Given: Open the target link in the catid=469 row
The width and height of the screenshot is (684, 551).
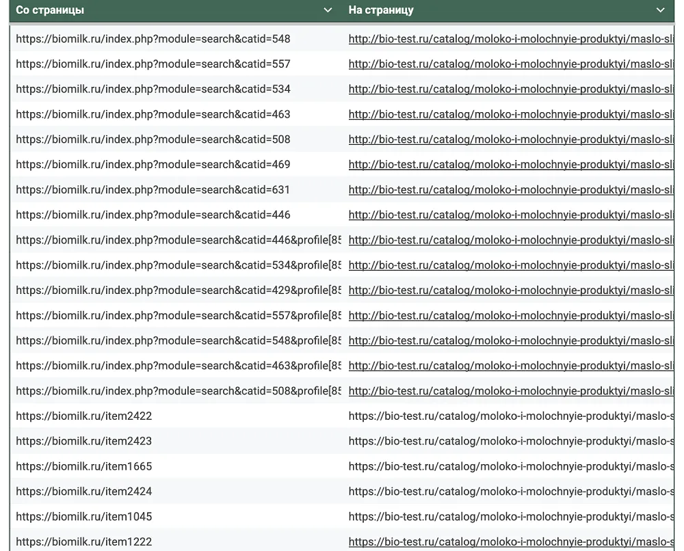Looking at the screenshot, I should coord(510,165).
